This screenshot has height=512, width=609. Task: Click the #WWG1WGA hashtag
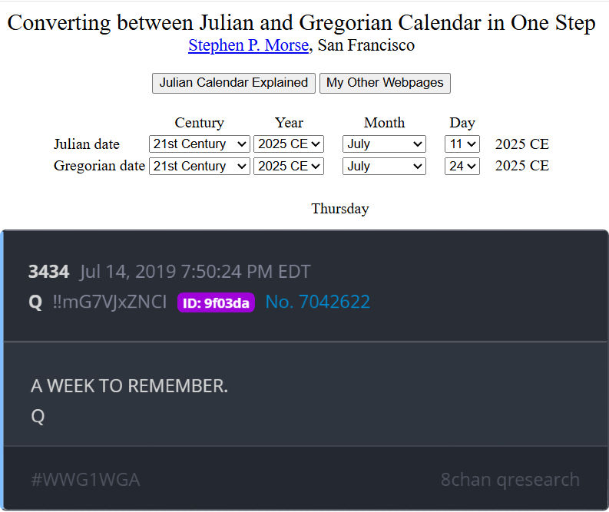coord(85,481)
